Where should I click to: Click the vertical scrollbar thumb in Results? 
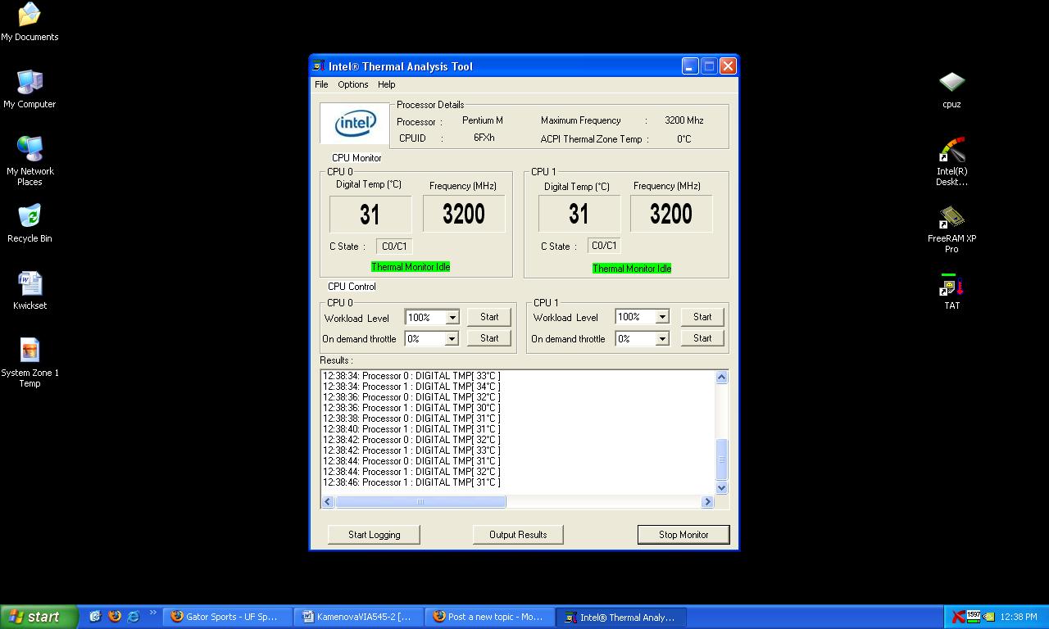(x=721, y=459)
